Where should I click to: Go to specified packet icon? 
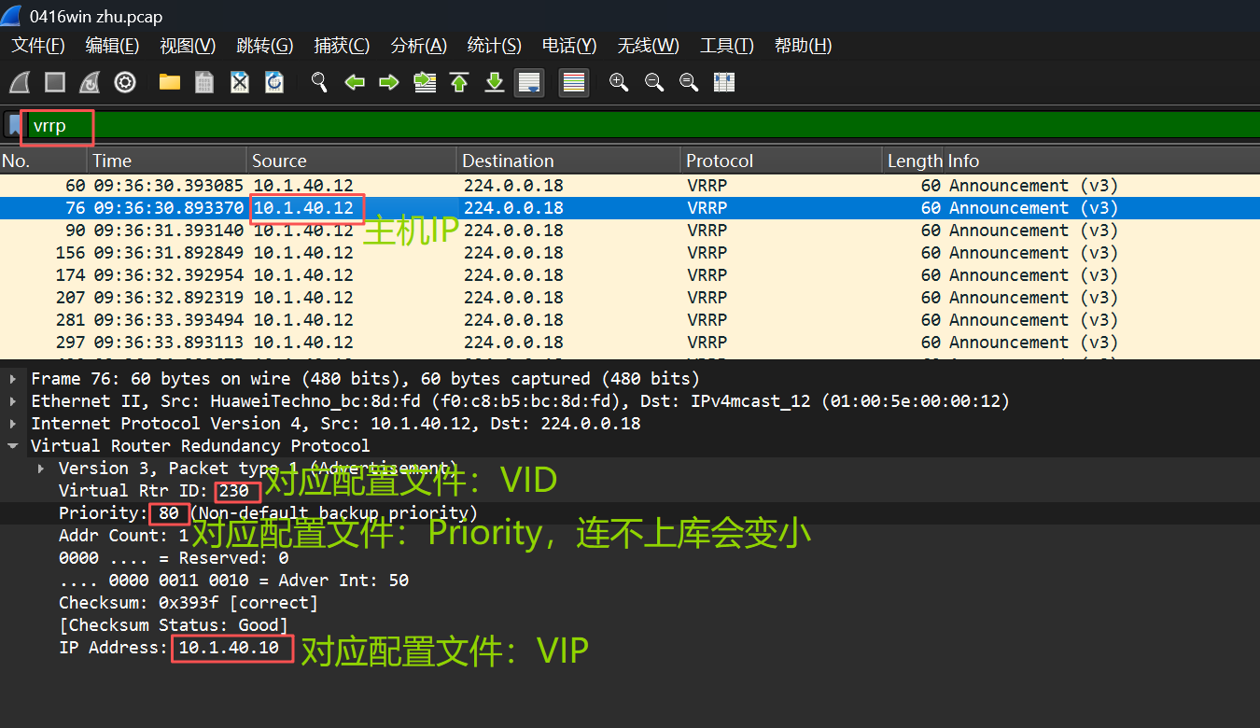pos(425,82)
